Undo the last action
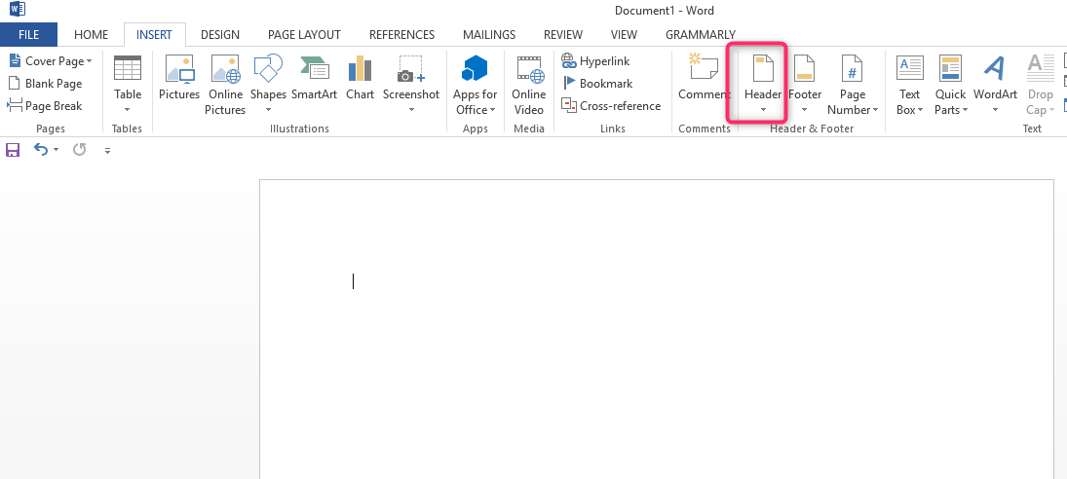1067x479 pixels. [41, 150]
